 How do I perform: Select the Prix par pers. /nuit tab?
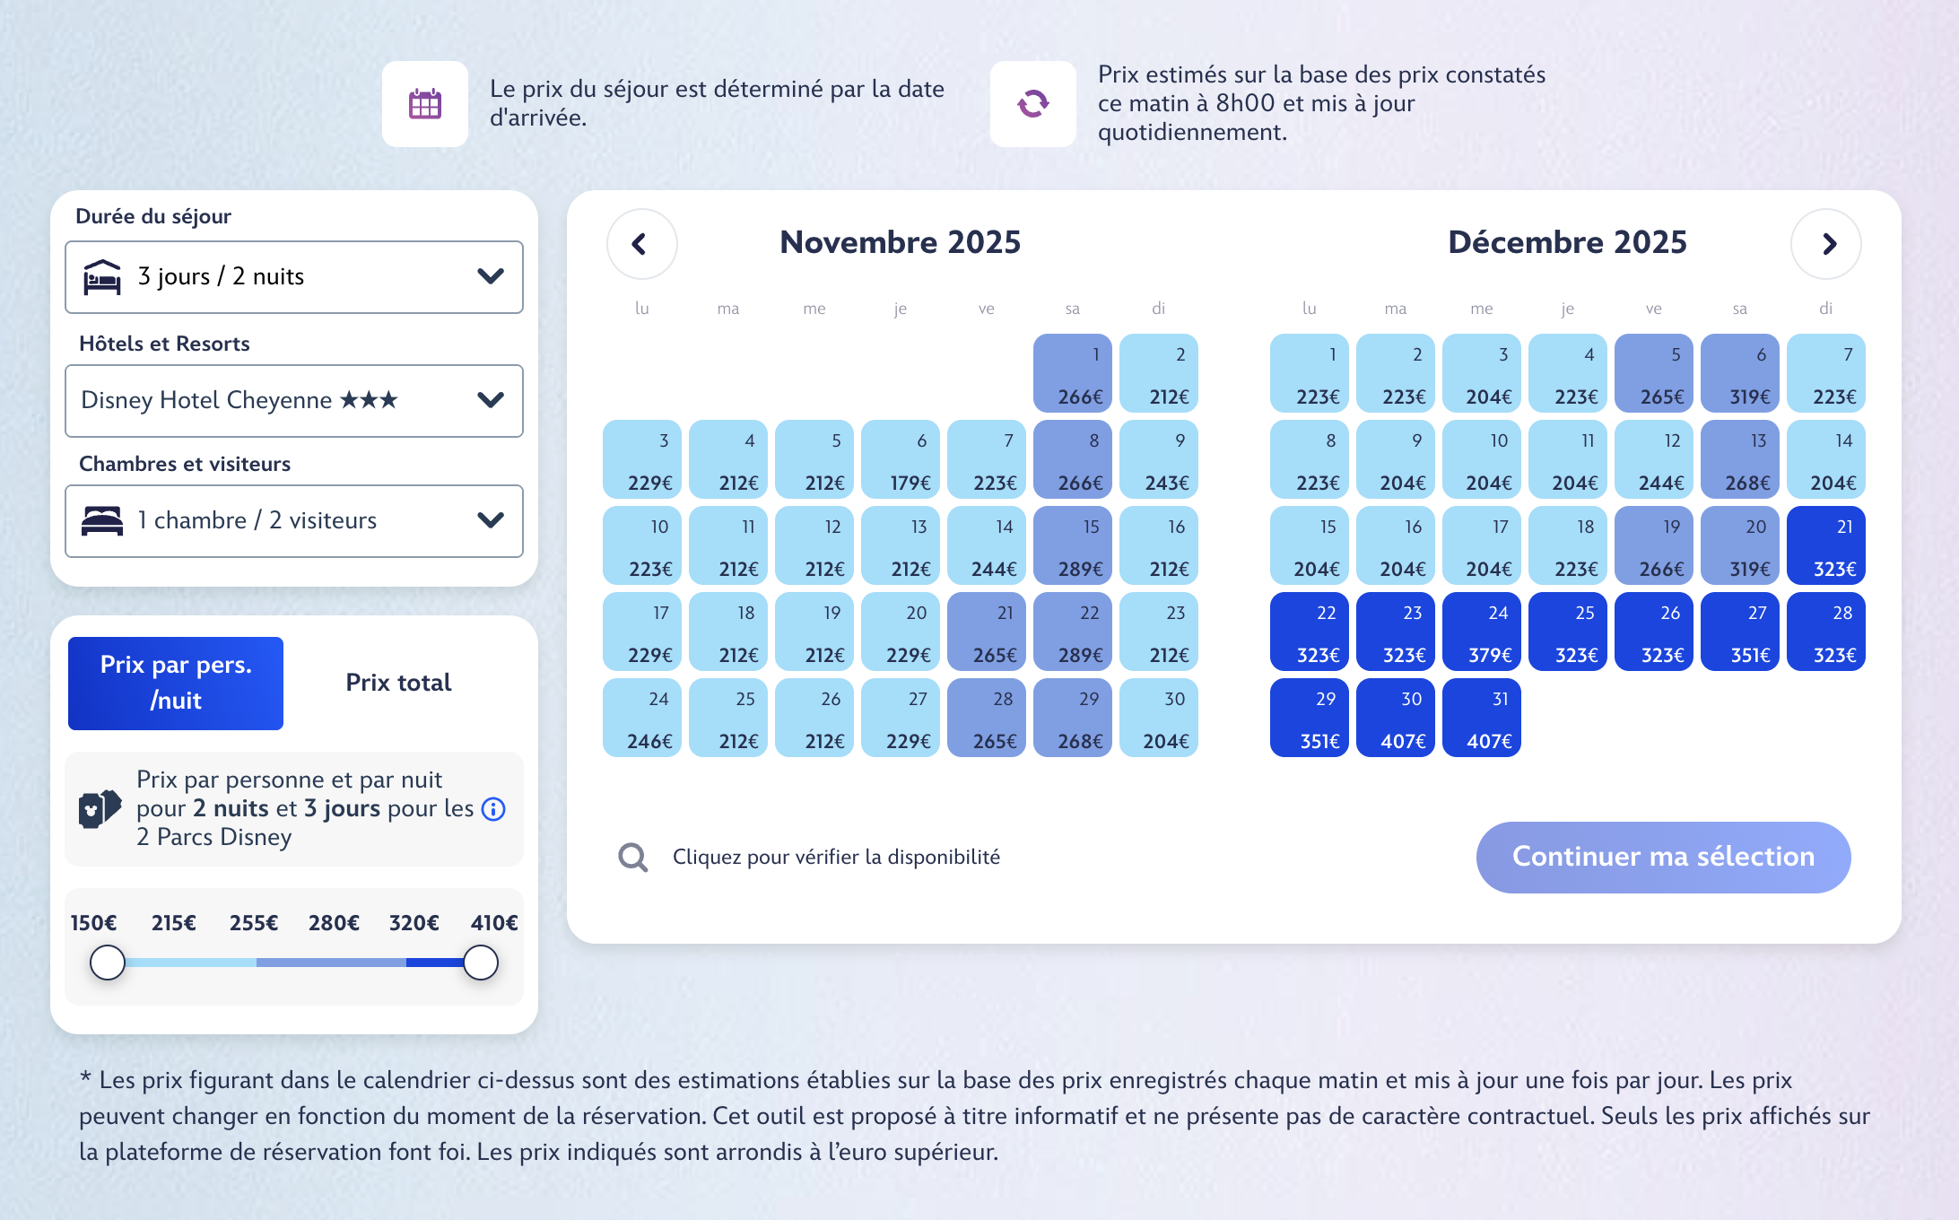point(176,683)
